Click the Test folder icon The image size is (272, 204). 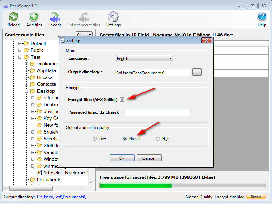tap(26, 57)
